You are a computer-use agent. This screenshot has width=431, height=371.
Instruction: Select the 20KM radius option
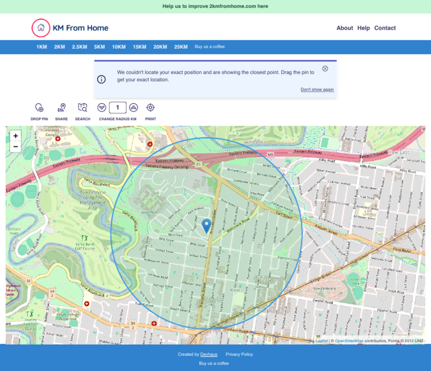pyautogui.click(x=161, y=47)
